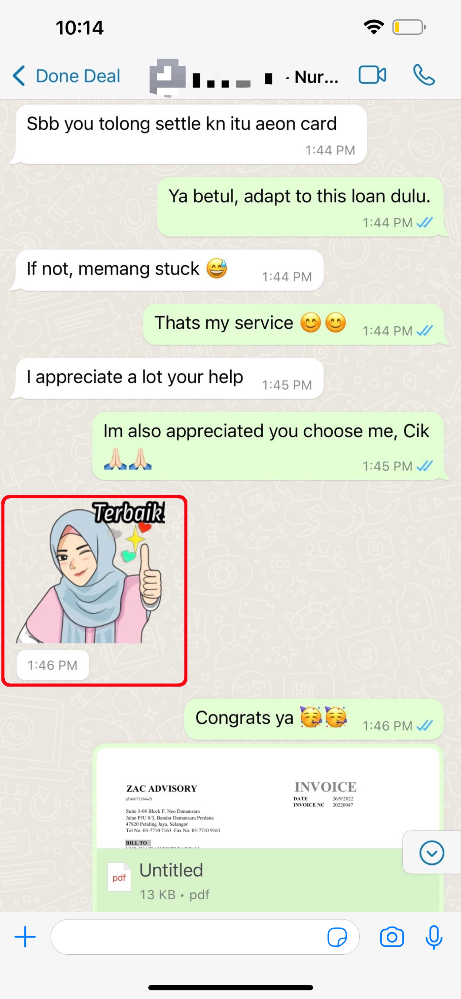Tap the voice call phone icon
Viewport: 461px width, 999px height.
click(x=424, y=75)
